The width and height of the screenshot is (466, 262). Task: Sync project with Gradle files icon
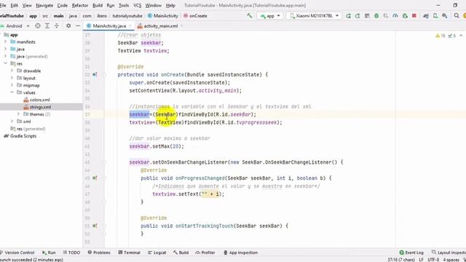[x=425, y=16]
